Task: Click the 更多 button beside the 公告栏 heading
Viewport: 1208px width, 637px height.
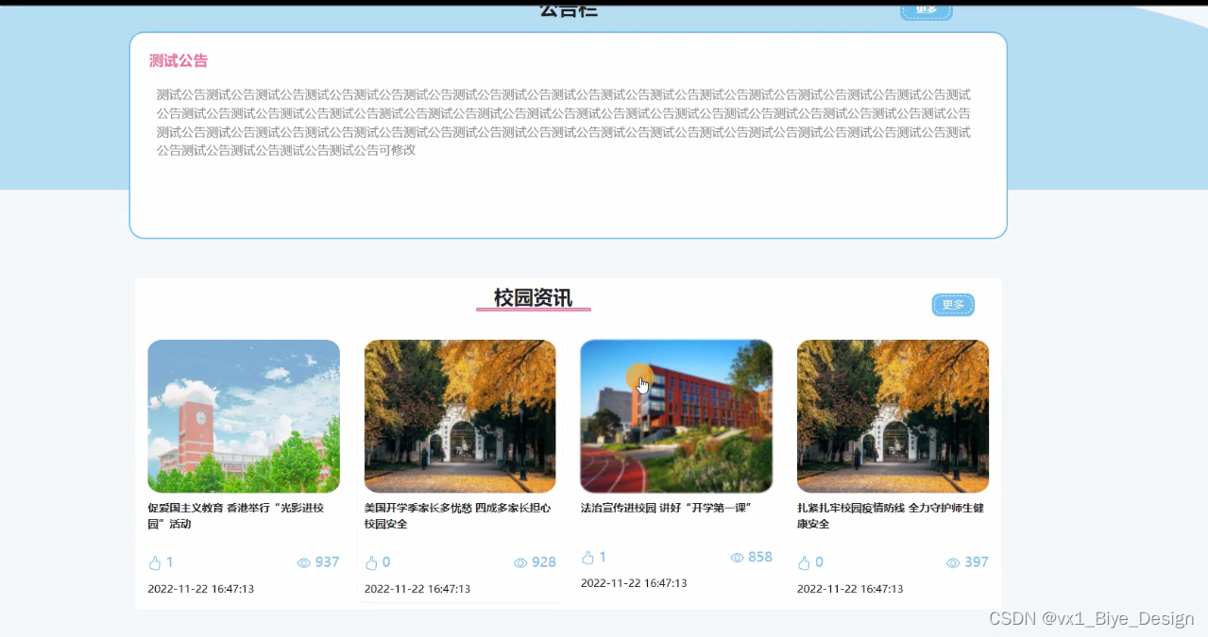Action: (926, 9)
